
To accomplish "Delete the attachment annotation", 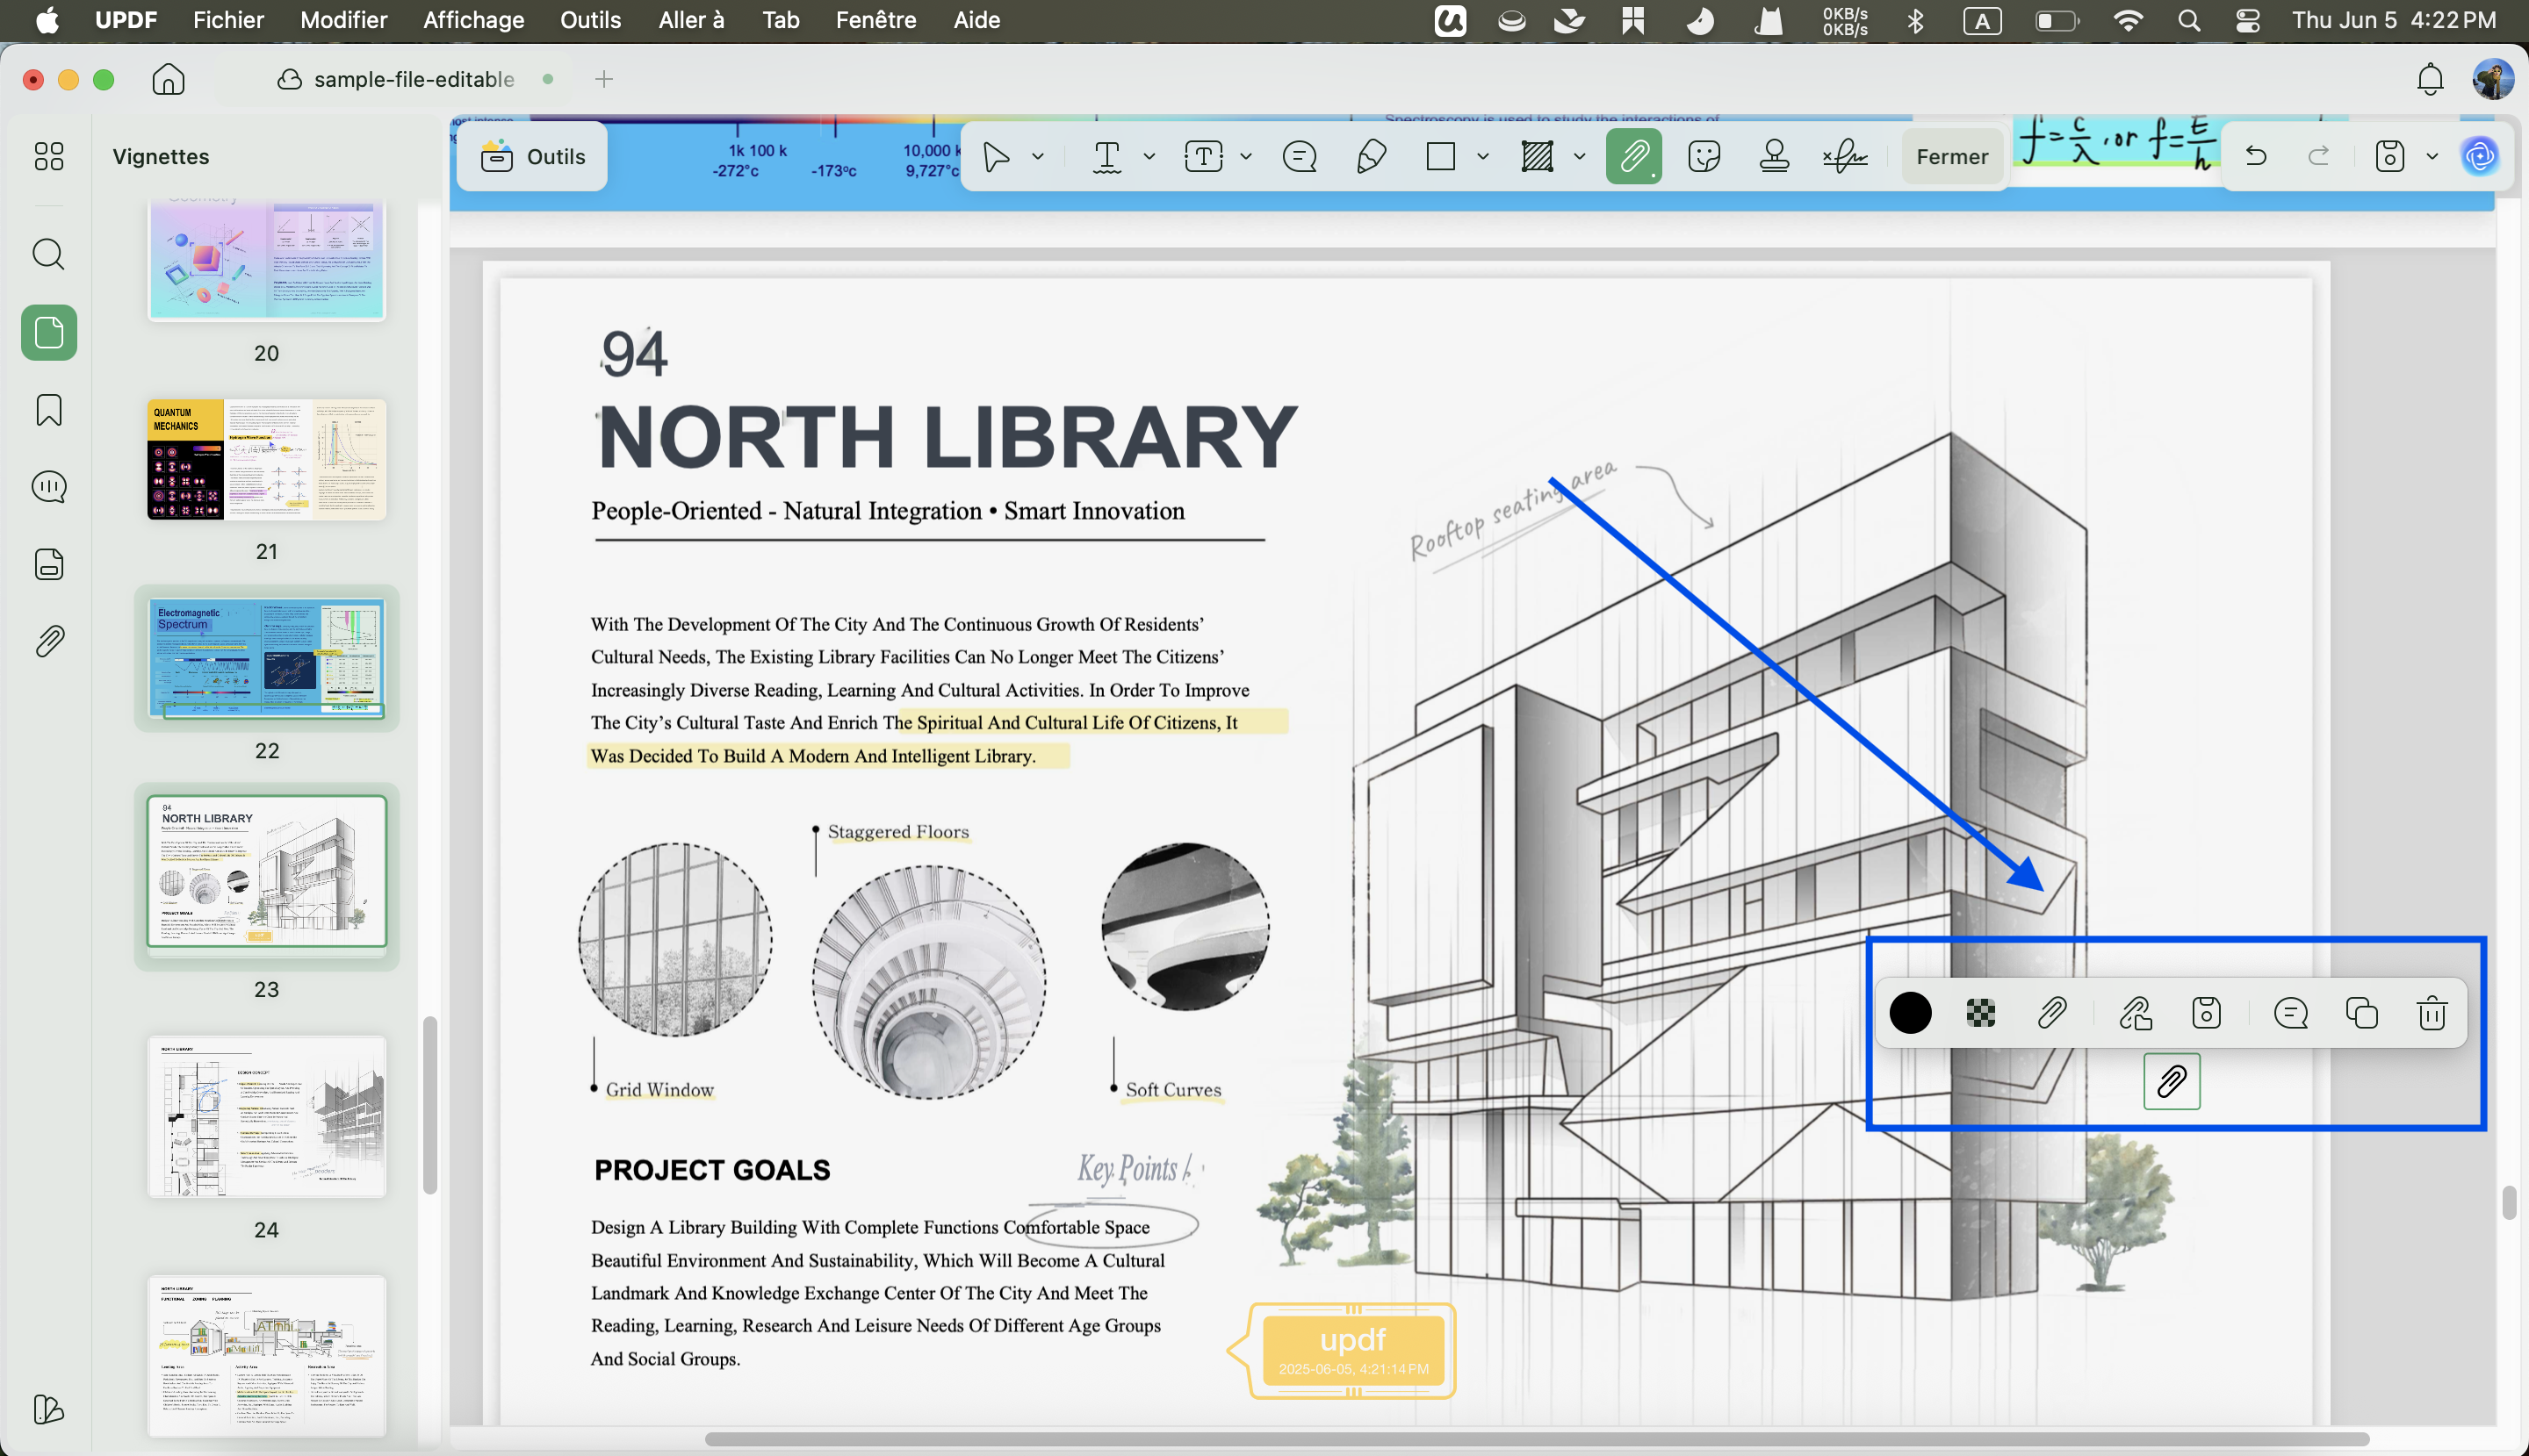I will coord(2432,1013).
